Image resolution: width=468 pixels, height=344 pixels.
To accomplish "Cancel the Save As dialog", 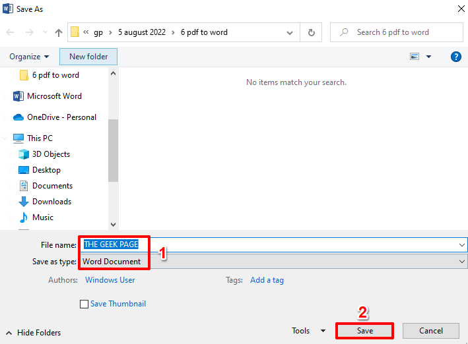I will (x=431, y=331).
